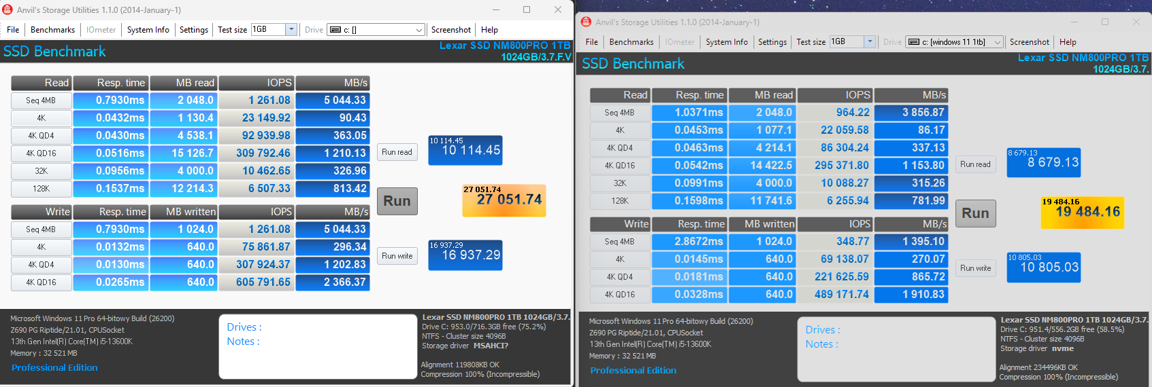Image resolution: width=1152 pixels, height=387 pixels.
Task: Click 'Run read' button in left window
Action: (x=397, y=152)
